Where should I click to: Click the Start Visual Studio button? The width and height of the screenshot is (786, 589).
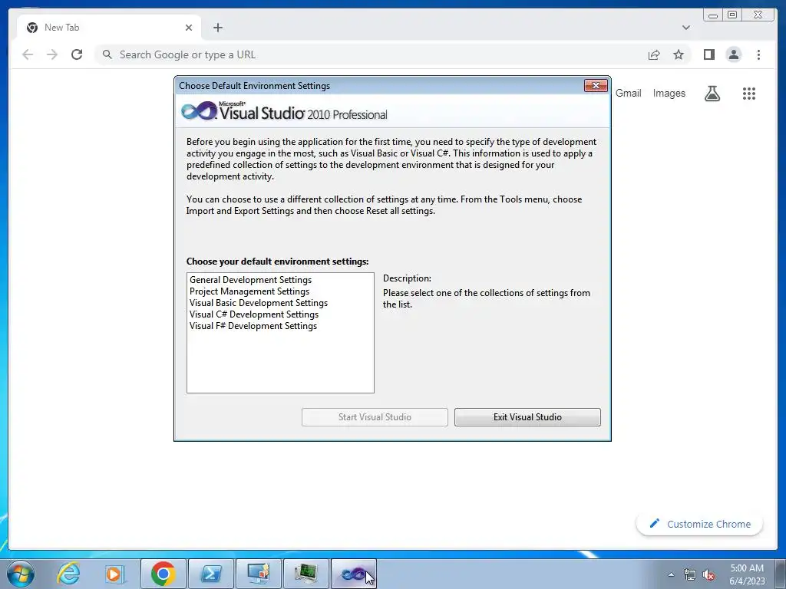pyautogui.click(x=375, y=417)
